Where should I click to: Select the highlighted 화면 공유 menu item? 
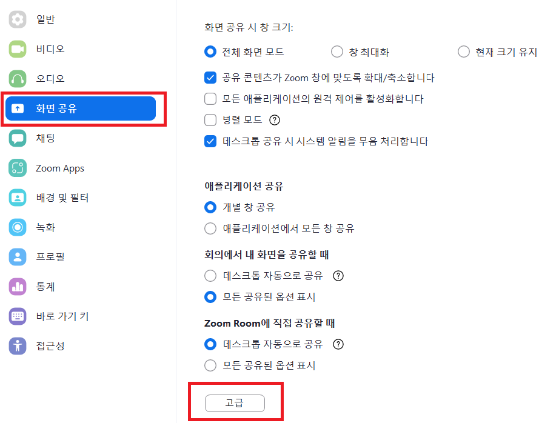pos(81,108)
